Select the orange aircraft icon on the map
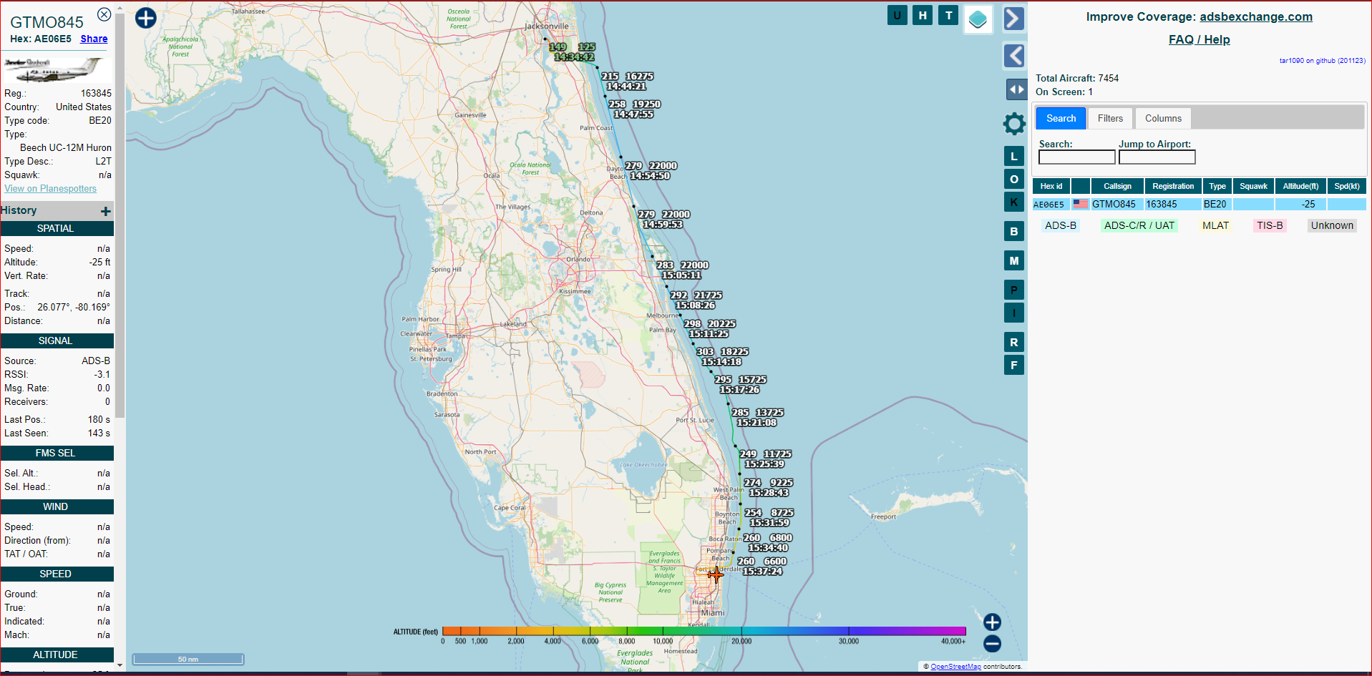The height and width of the screenshot is (676, 1372). (x=715, y=574)
